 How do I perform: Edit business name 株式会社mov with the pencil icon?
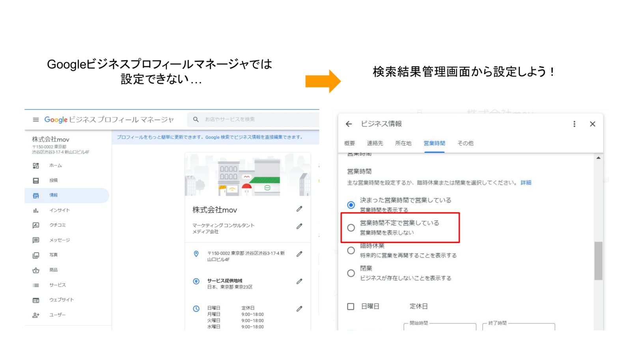[x=299, y=209]
